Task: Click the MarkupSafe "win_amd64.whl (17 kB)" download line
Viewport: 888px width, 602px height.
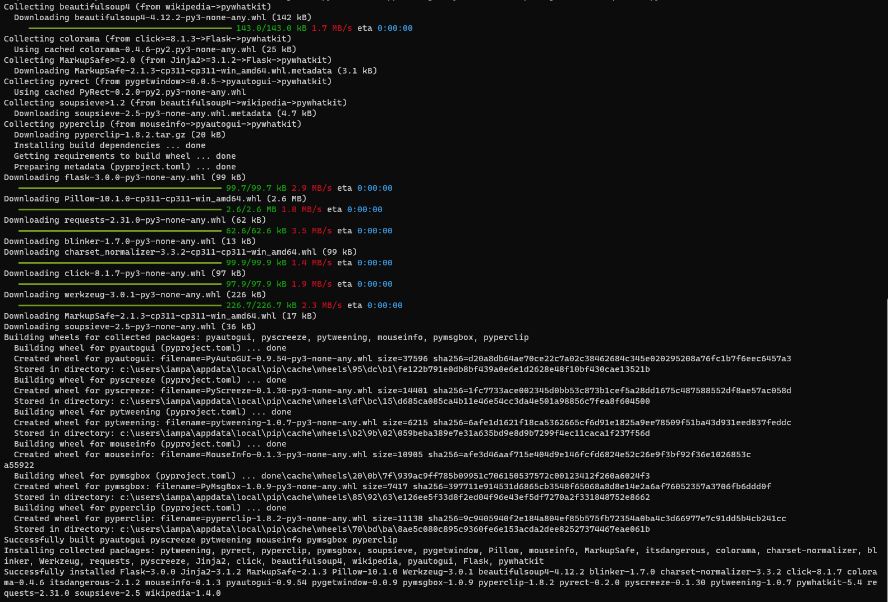Action: tap(160, 316)
